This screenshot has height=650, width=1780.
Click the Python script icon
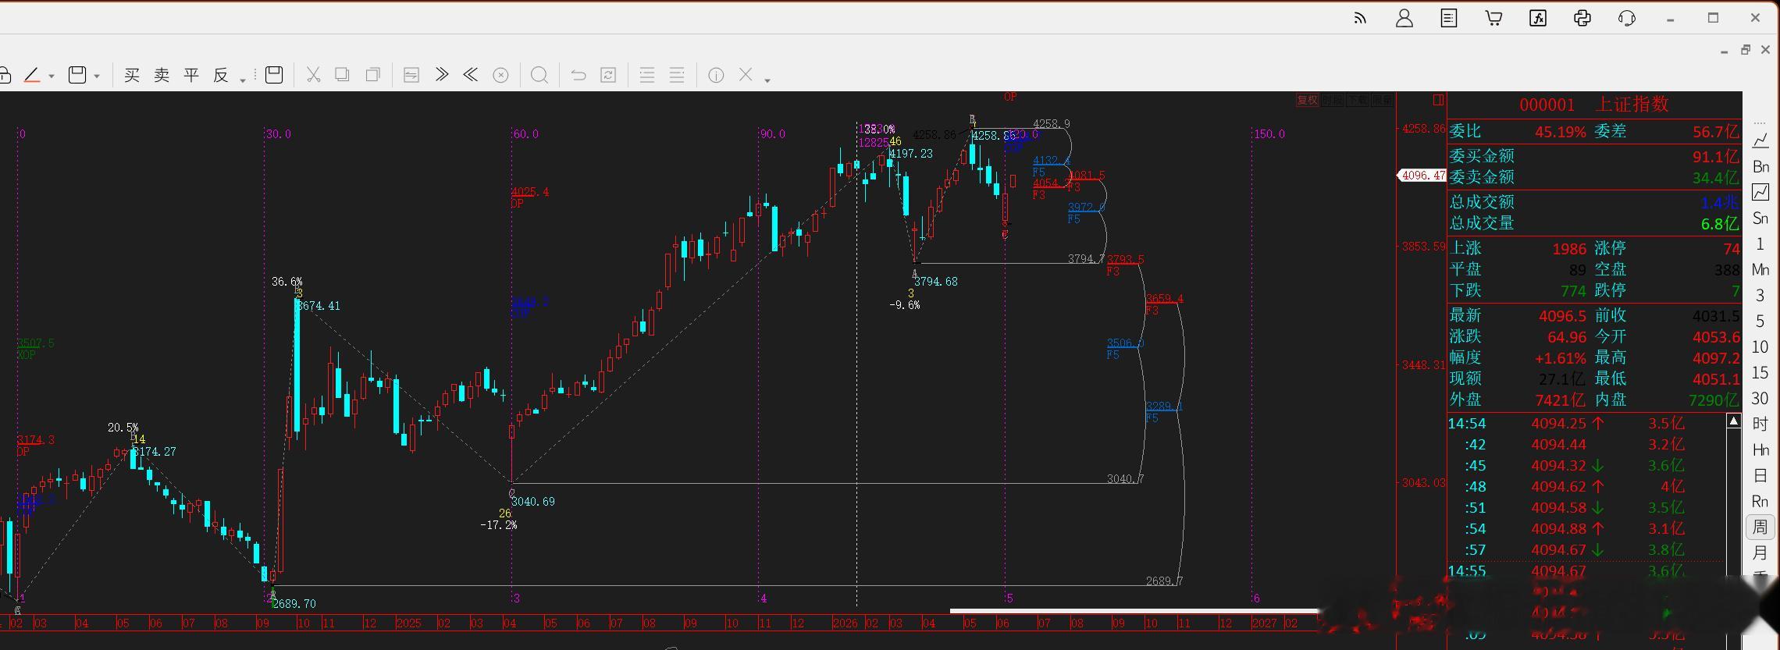[x=1582, y=18]
